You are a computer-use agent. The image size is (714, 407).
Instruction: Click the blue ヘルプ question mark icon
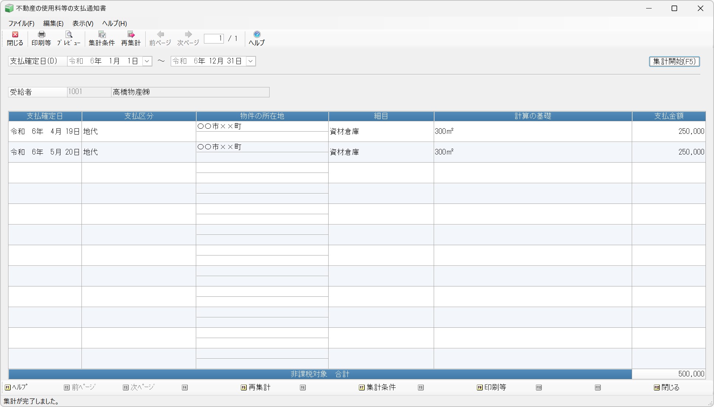coord(257,35)
